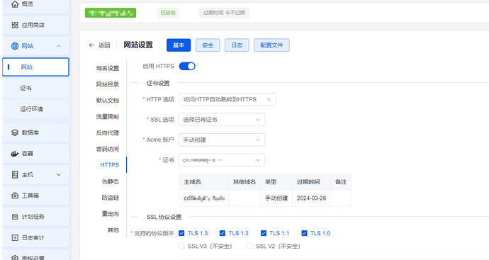Click the 面板设置 gear icon
The height and width of the screenshot is (260, 489).
coord(15,257)
